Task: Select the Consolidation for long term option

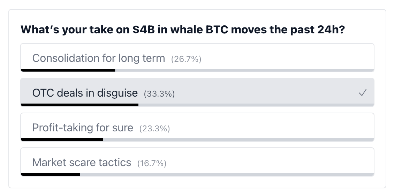Action: (197, 58)
